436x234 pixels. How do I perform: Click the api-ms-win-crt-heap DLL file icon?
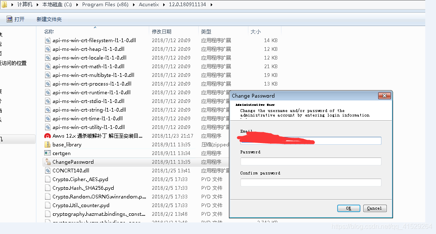(48, 49)
